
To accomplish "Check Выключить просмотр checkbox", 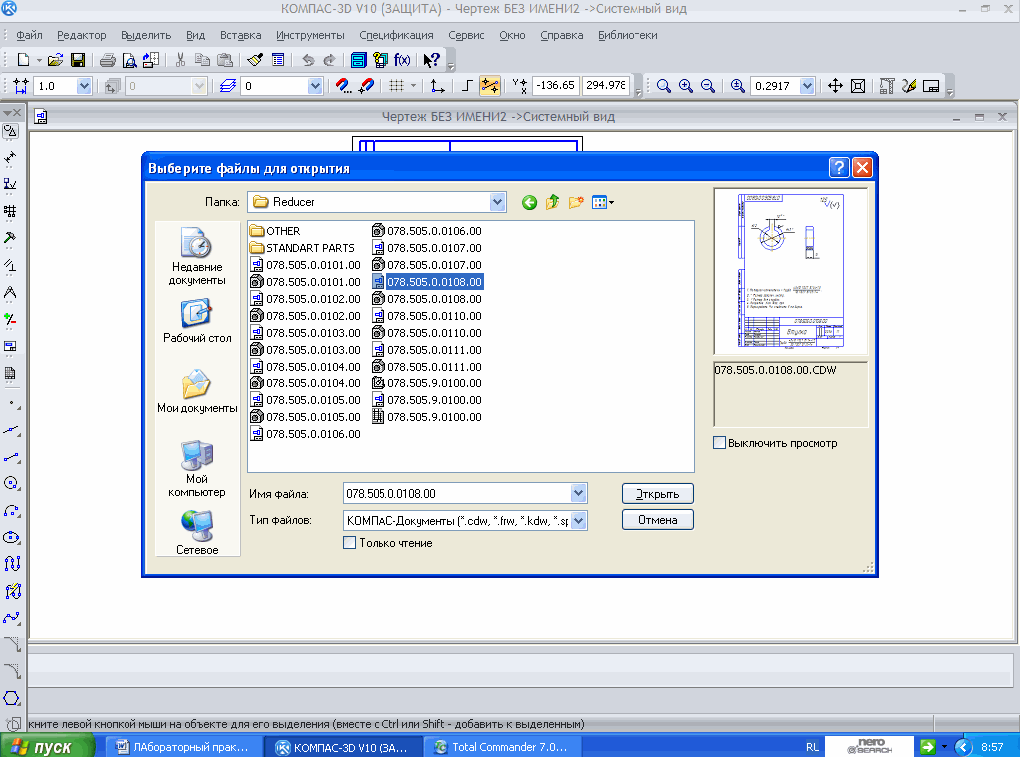I will click(719, 443).
